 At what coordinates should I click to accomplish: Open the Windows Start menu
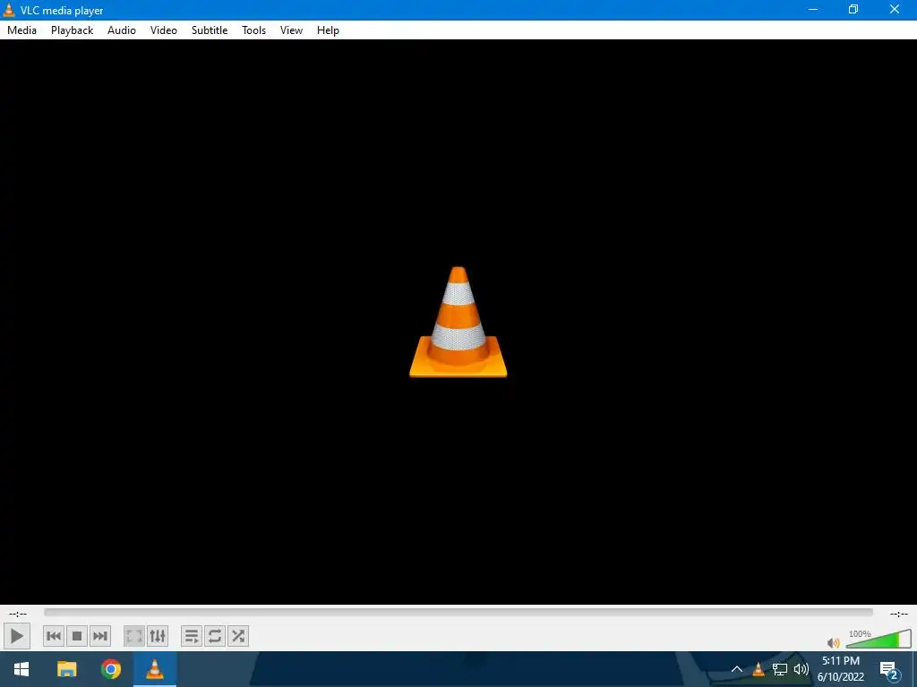point(21,669)
